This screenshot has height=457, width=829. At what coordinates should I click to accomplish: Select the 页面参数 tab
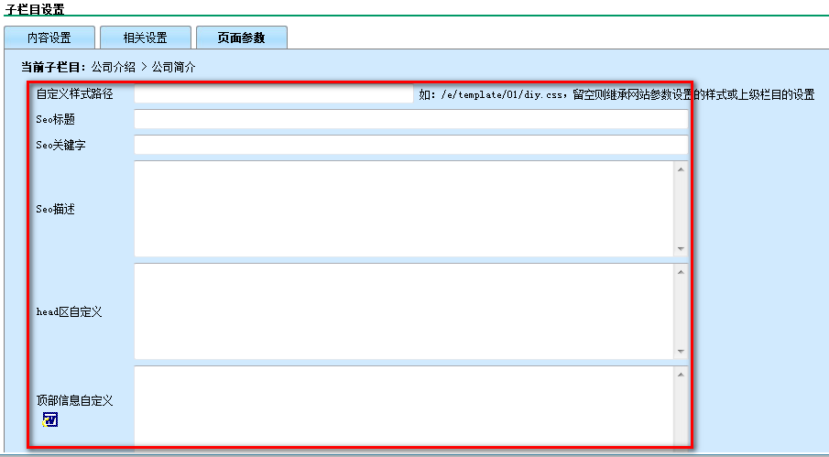(x=242, y=38)
